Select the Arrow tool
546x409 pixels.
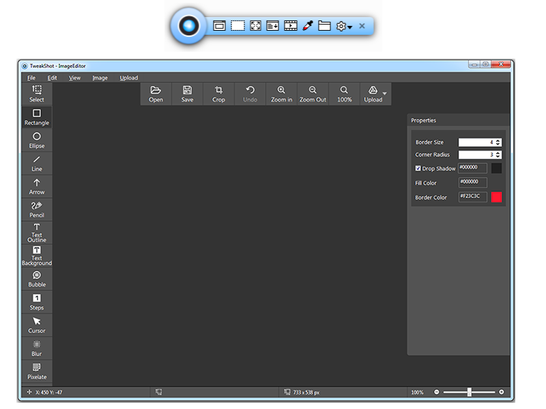point(37,186)
